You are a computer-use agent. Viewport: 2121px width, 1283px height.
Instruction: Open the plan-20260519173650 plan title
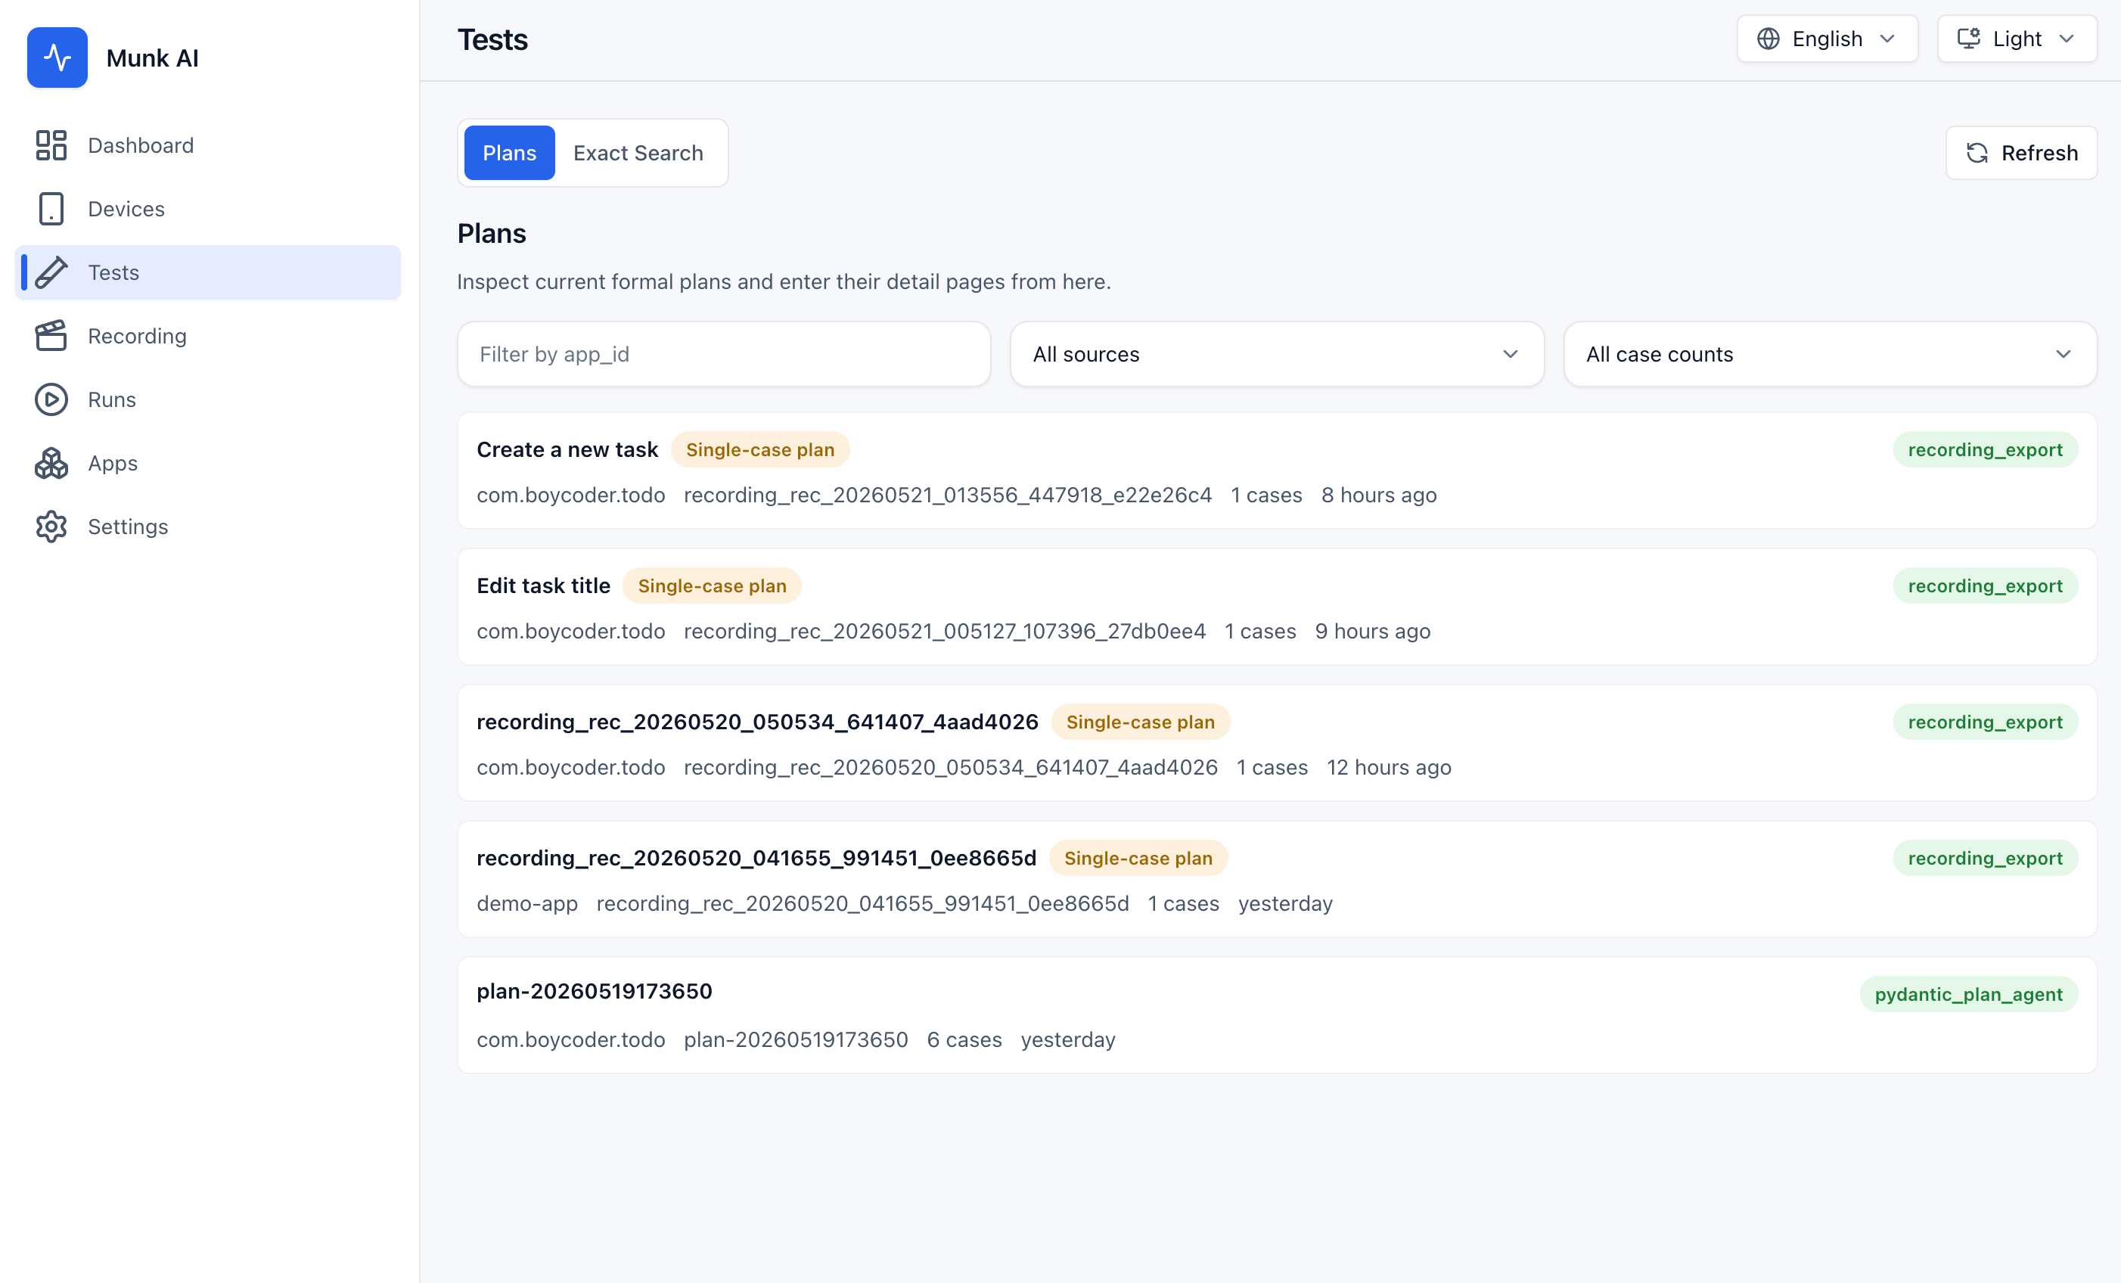click(595, 991)
